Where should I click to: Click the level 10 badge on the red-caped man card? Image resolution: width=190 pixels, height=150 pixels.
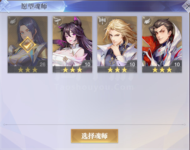coord(177,64)
